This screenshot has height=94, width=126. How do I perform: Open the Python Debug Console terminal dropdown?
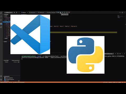click(109, 54)
